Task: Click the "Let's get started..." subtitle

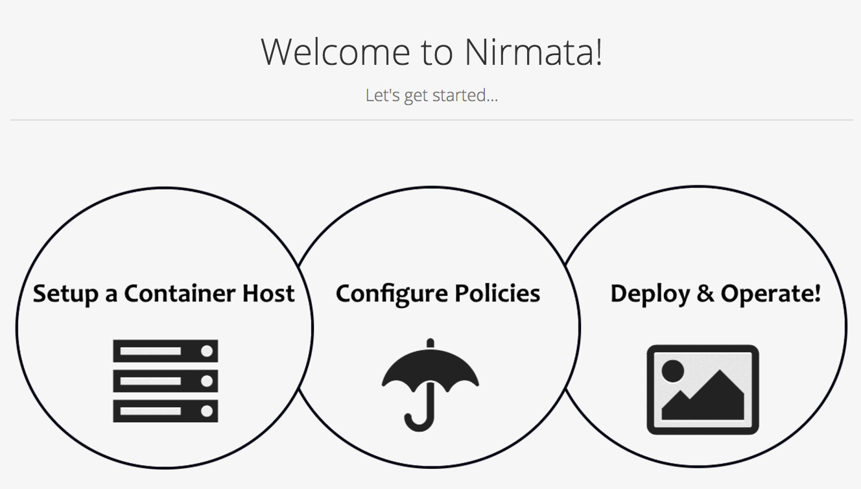Action: (432, 95)
